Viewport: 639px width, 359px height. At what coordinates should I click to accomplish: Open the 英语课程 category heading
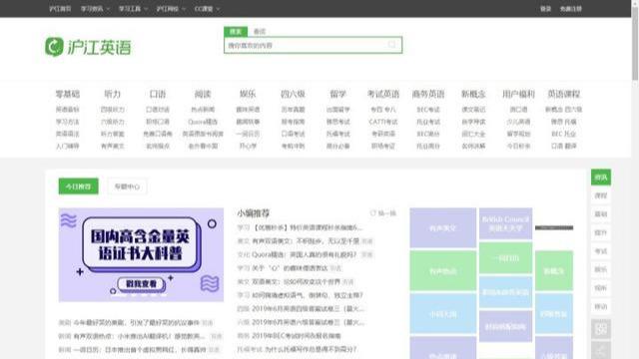(563, 94)
